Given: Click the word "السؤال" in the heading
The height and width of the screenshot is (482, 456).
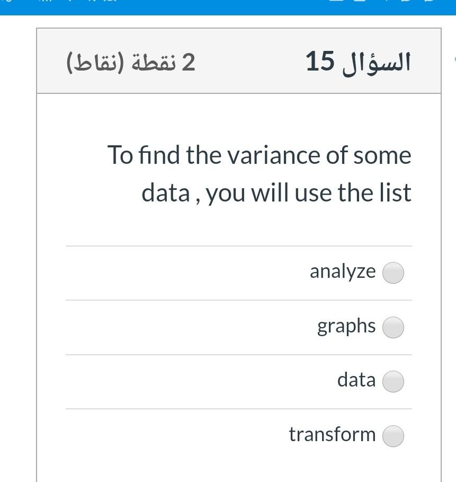Looking at the screenshot, I should click(x=374, y=62).
